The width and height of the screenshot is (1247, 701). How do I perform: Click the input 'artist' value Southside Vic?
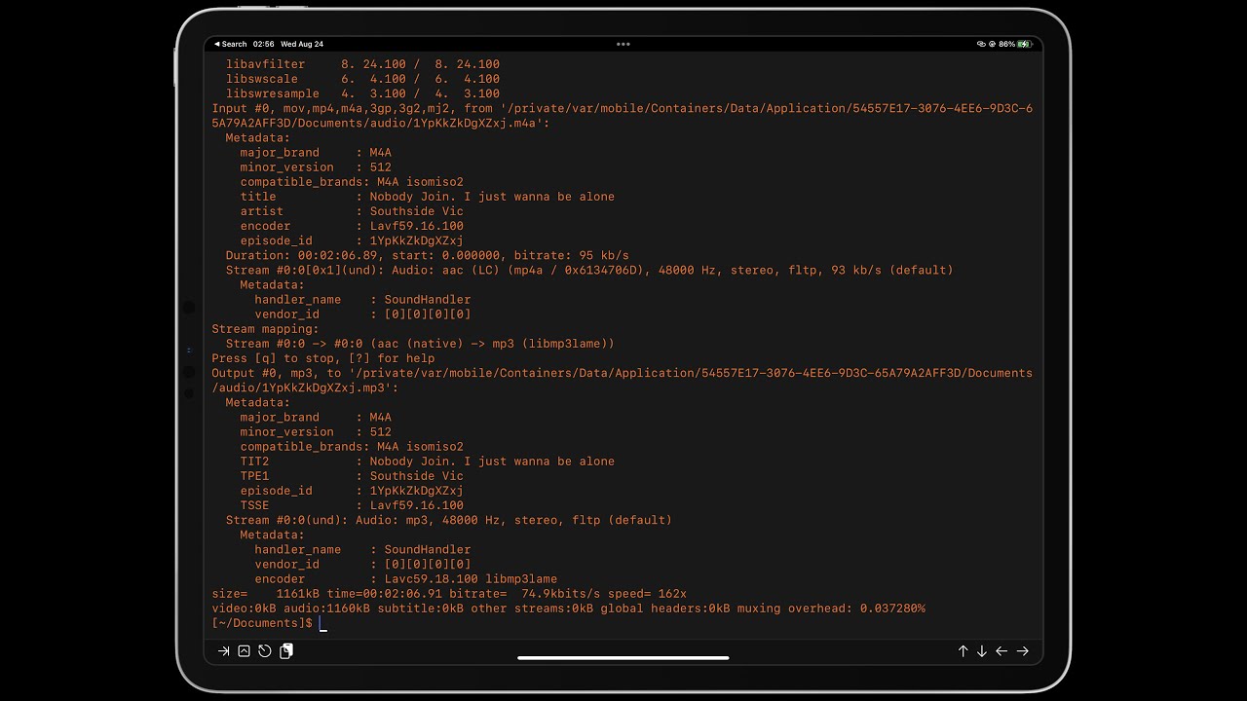click(417, 211)
